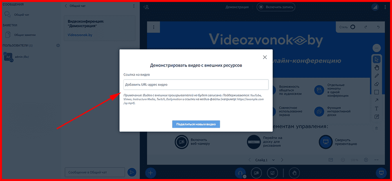This screenshot has width=392, height=181.
Task: Click 'Свернуть презентацию' slide icon
Action: pos(325,142)
